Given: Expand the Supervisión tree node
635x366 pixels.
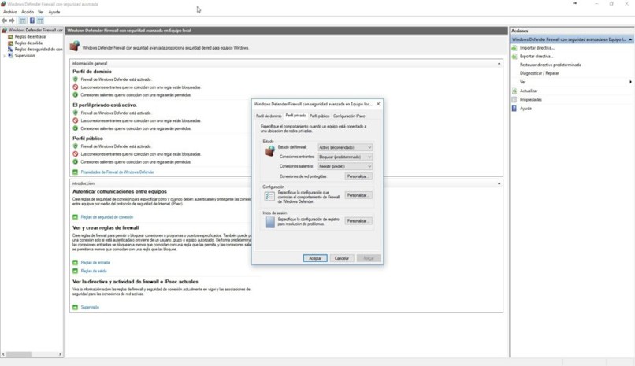Looking at the screenshot, I should coord(4,56).
